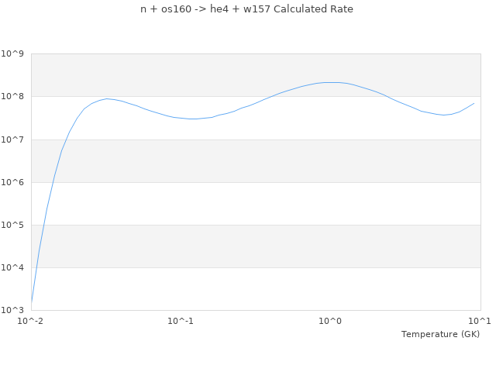This screenshot has width=496, height=372.
Task: Click the curve's first peak left of 10^-1
Action: (107, 98)
